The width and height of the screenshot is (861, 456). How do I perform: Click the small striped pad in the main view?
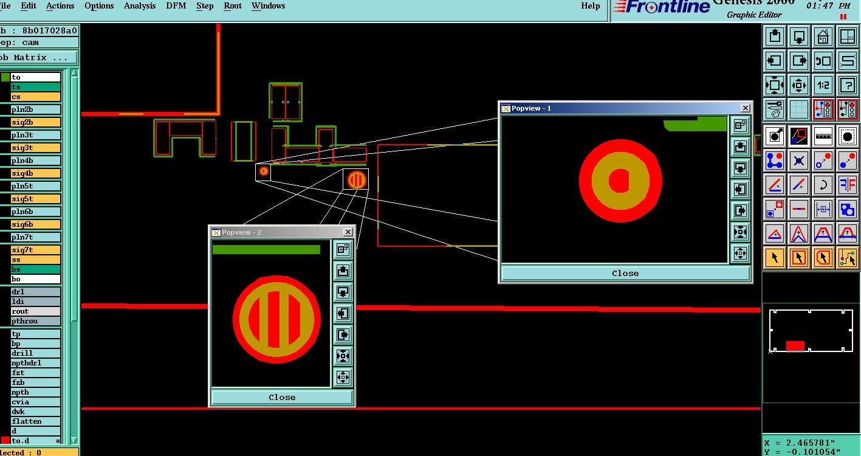tap(356, 179)
